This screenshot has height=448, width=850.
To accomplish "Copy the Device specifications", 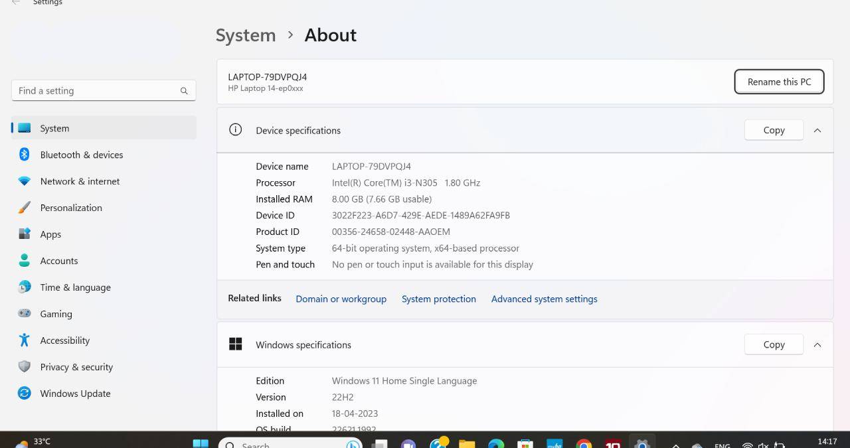I will coord(774,131).
